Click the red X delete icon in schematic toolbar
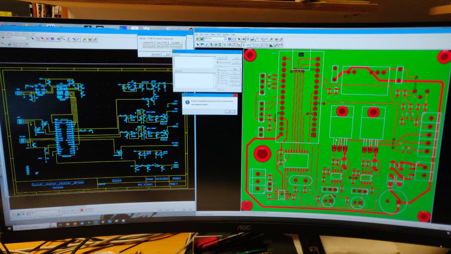The width and height of the screenshot is (451, 254). click(x=47, y=39)
